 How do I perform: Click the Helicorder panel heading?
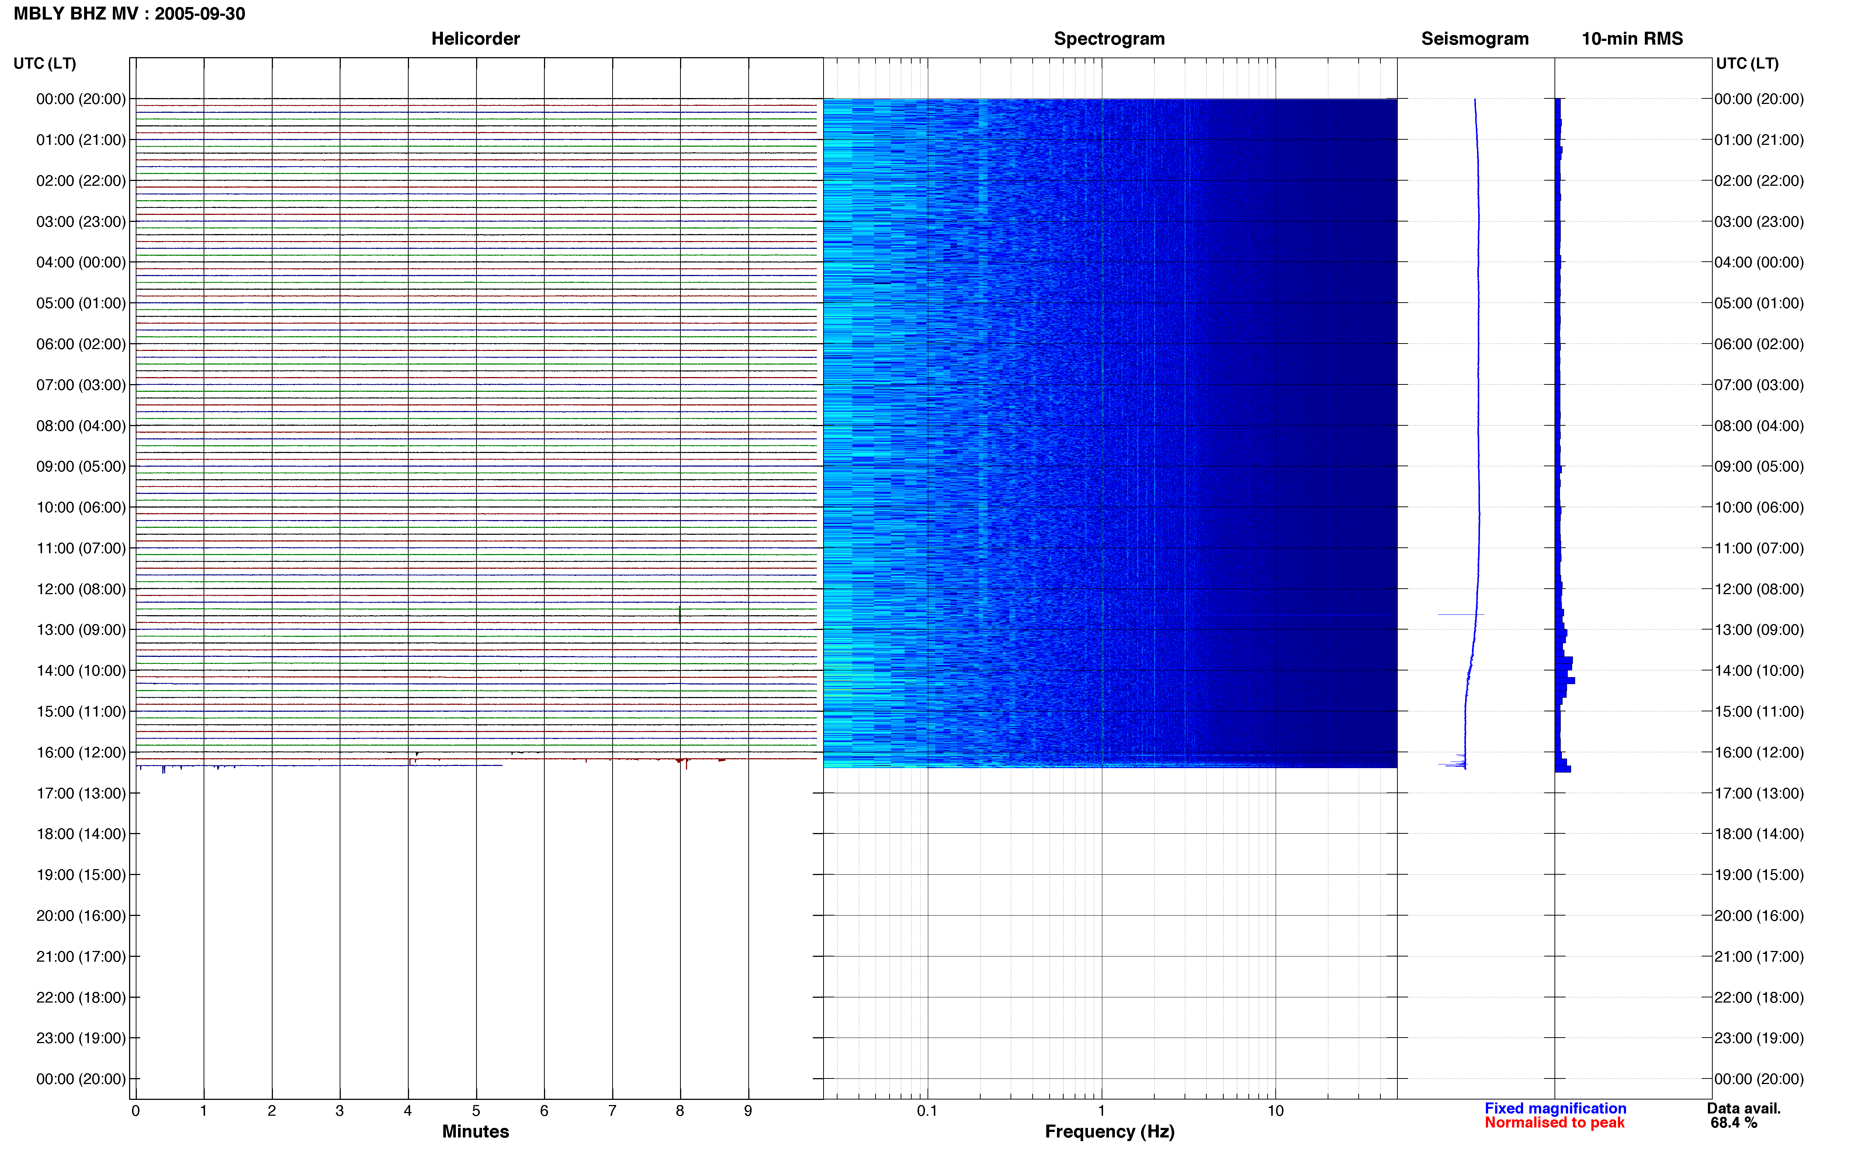coord(475,38)
